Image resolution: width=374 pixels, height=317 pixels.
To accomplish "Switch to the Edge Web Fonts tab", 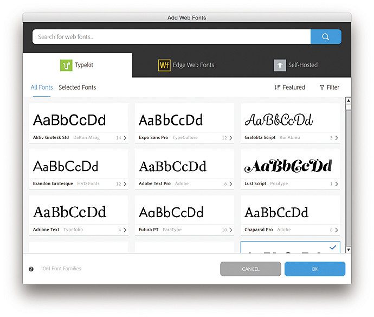I will click(x=186, y=65).
